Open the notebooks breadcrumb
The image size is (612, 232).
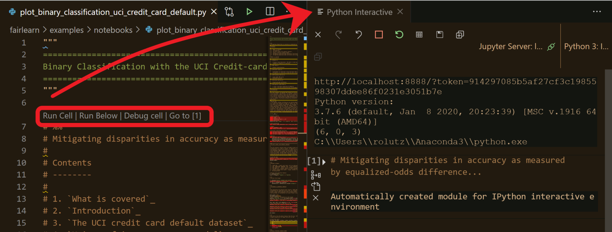click(x=113, y=30)
